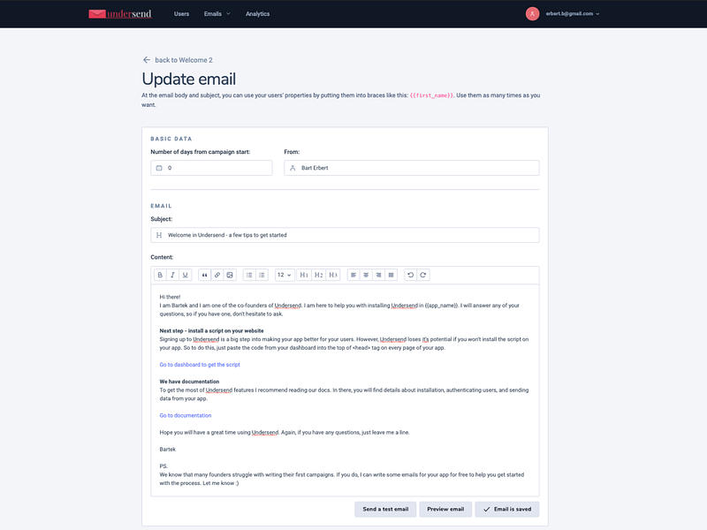The image size is (707, 530).
Task: Click the heading icon in Subject field
Action: [159, 235]
